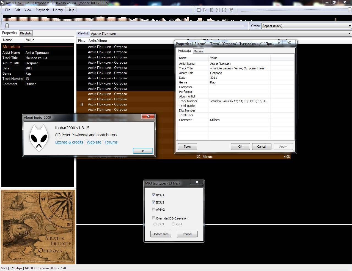
Task: Open the Forums link
Action: (x=111, y=142)
